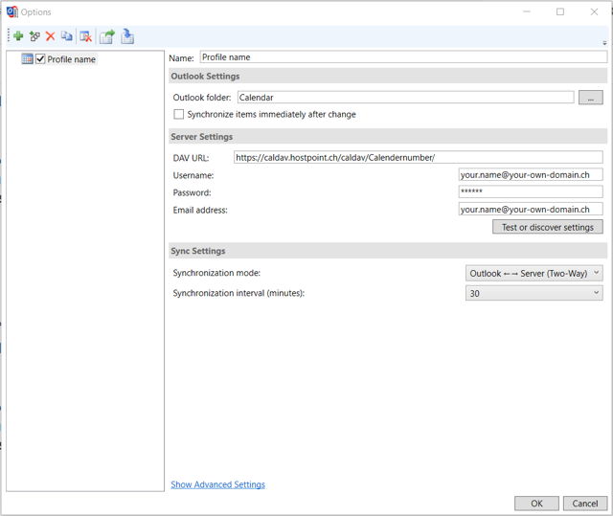Click the Options window app icon
Image resolution: width=613 pixels, height=516 pixels.
[x=11, y=11]
